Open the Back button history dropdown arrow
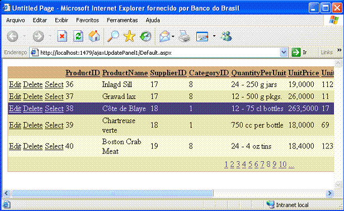The width and height of the screenshot is (344, 211). click(x=25, y=36)
